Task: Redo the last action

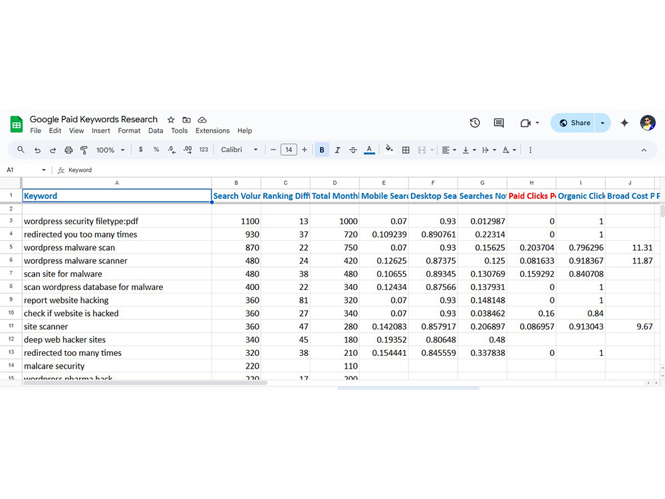Action: tap(53, 150)
